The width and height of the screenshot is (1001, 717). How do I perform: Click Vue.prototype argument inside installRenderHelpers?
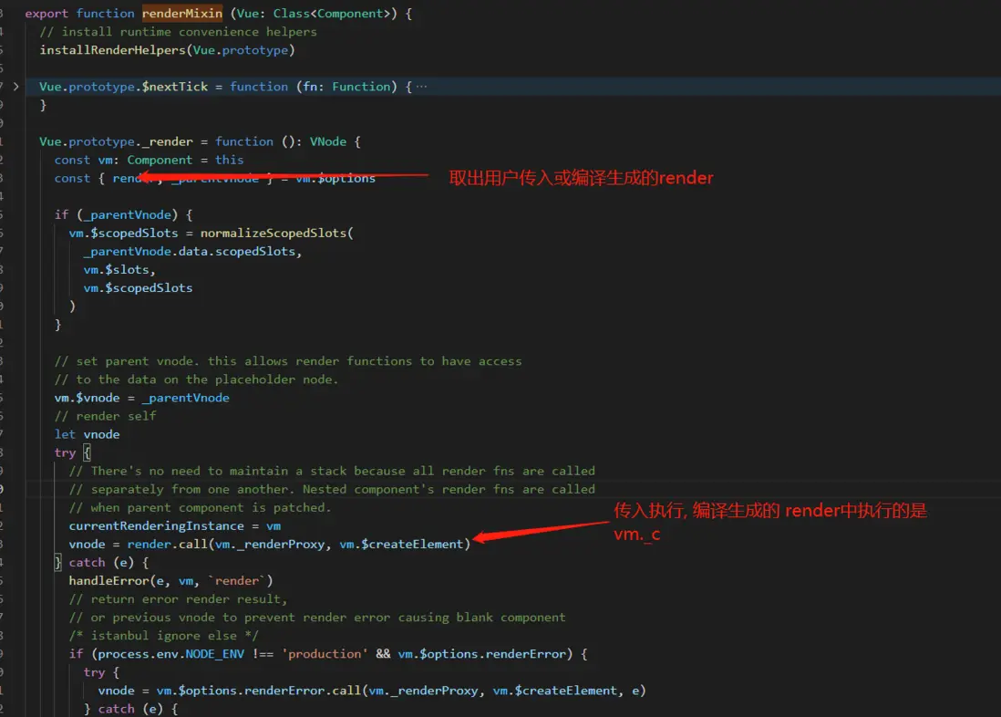tap(241, 50)
